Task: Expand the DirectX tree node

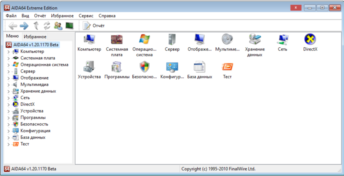Action: tap(9, 105)
